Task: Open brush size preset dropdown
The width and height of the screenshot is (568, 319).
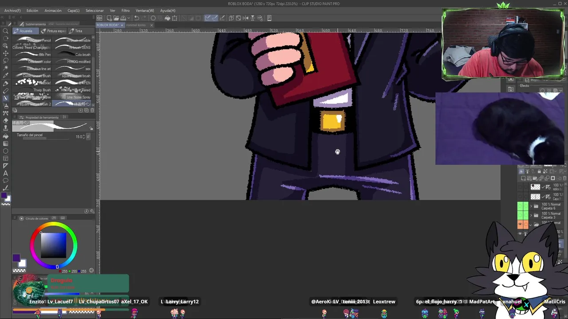Action: tap(88, 136)
